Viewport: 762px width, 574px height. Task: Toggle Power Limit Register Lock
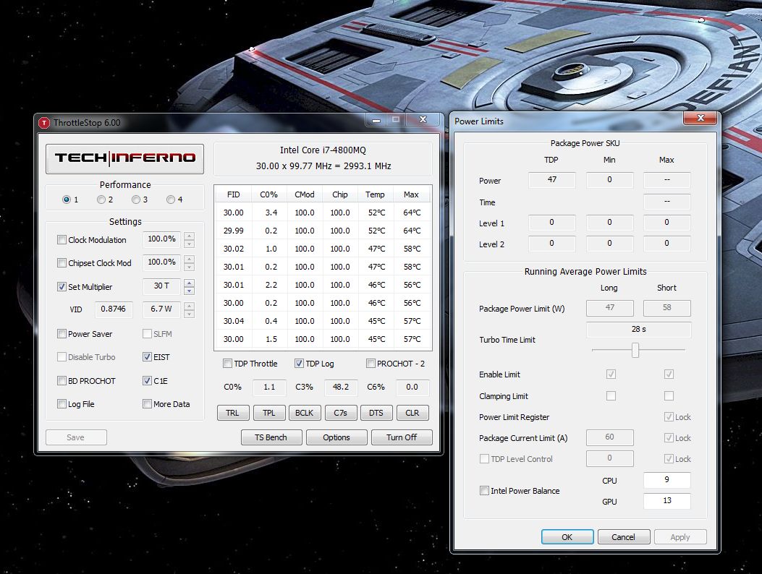pyautogui.click(x=669, y=416)
